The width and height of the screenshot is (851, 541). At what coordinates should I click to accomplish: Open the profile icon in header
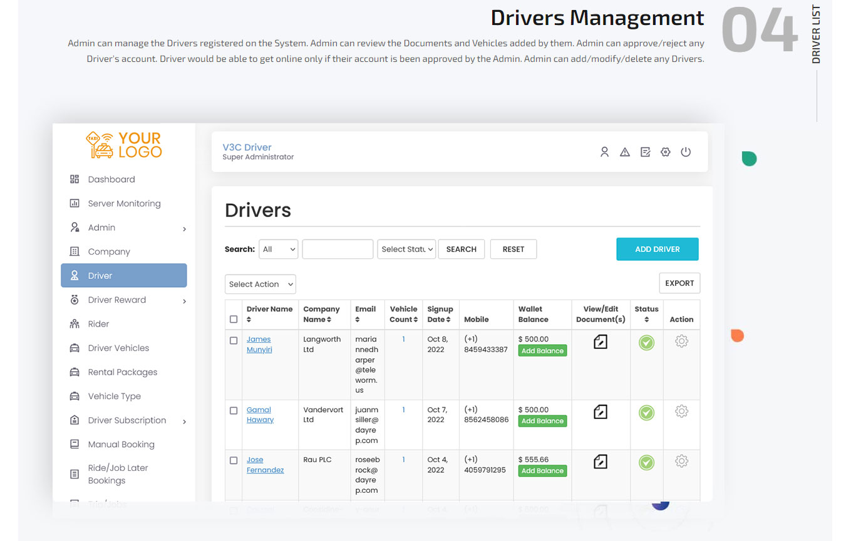point(604,152)
